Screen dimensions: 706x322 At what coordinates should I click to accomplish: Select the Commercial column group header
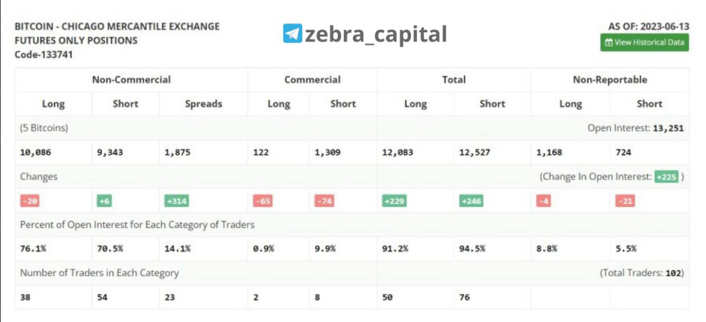coord(312,79)
